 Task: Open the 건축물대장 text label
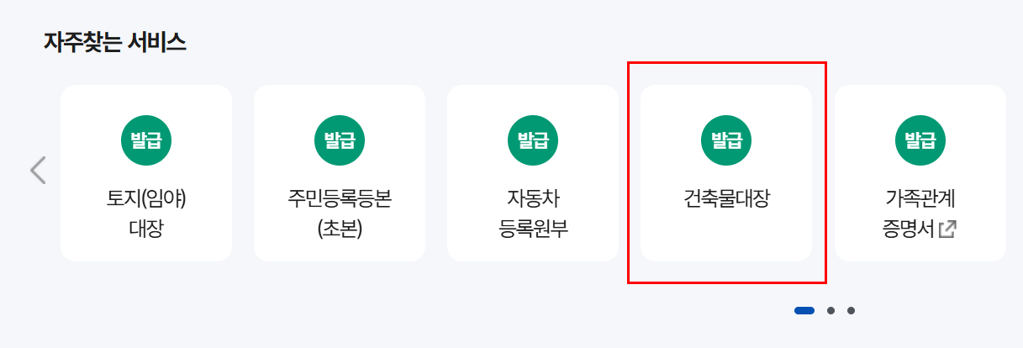[x=726, y=200]
